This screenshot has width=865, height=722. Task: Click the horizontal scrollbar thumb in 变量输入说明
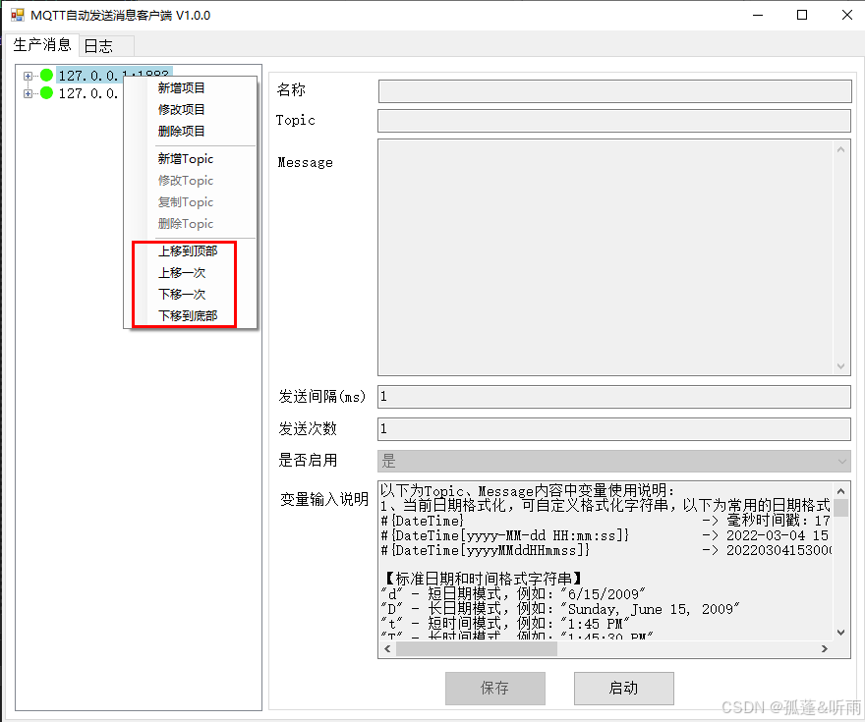[x=477, y=649]
